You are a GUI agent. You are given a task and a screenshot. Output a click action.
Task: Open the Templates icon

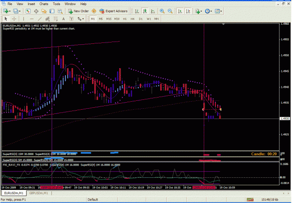point(217,11)
